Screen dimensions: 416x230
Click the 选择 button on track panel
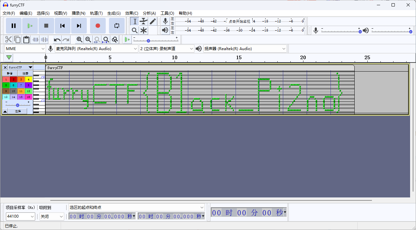click(18, 111)
